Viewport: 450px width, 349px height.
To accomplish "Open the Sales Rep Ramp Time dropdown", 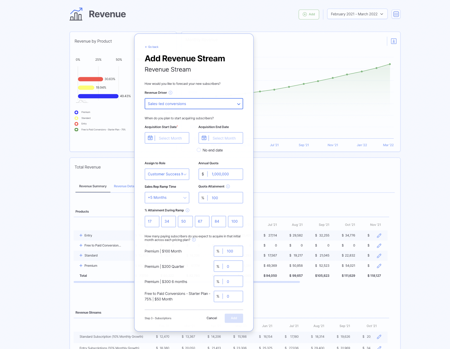I will pyautogui.click(x=167, y=198).
